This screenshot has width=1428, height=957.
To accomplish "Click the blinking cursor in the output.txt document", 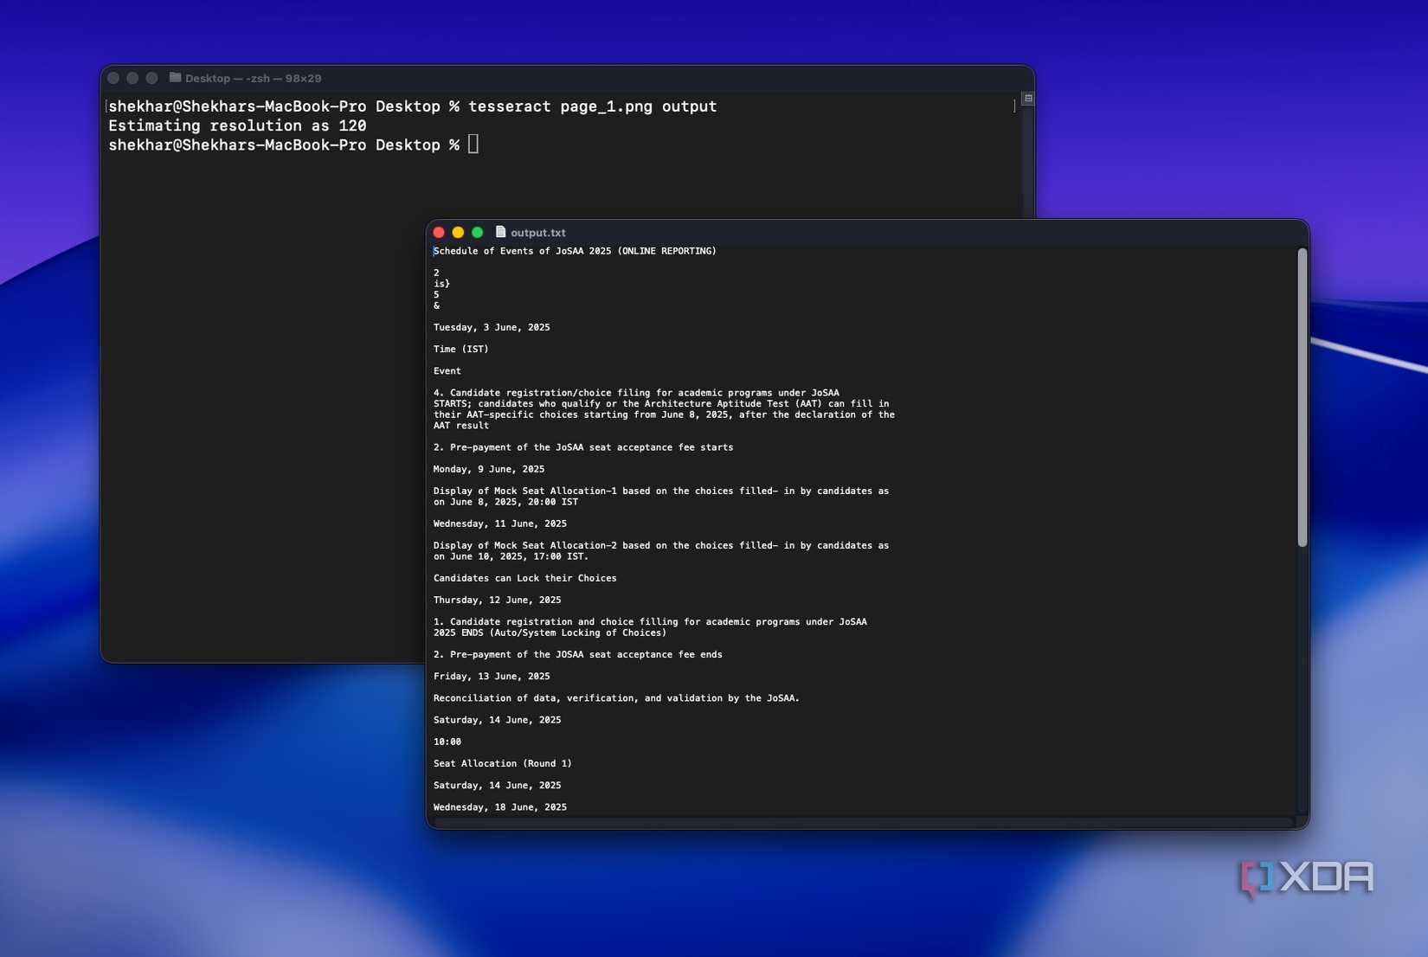I will [434, 250].
